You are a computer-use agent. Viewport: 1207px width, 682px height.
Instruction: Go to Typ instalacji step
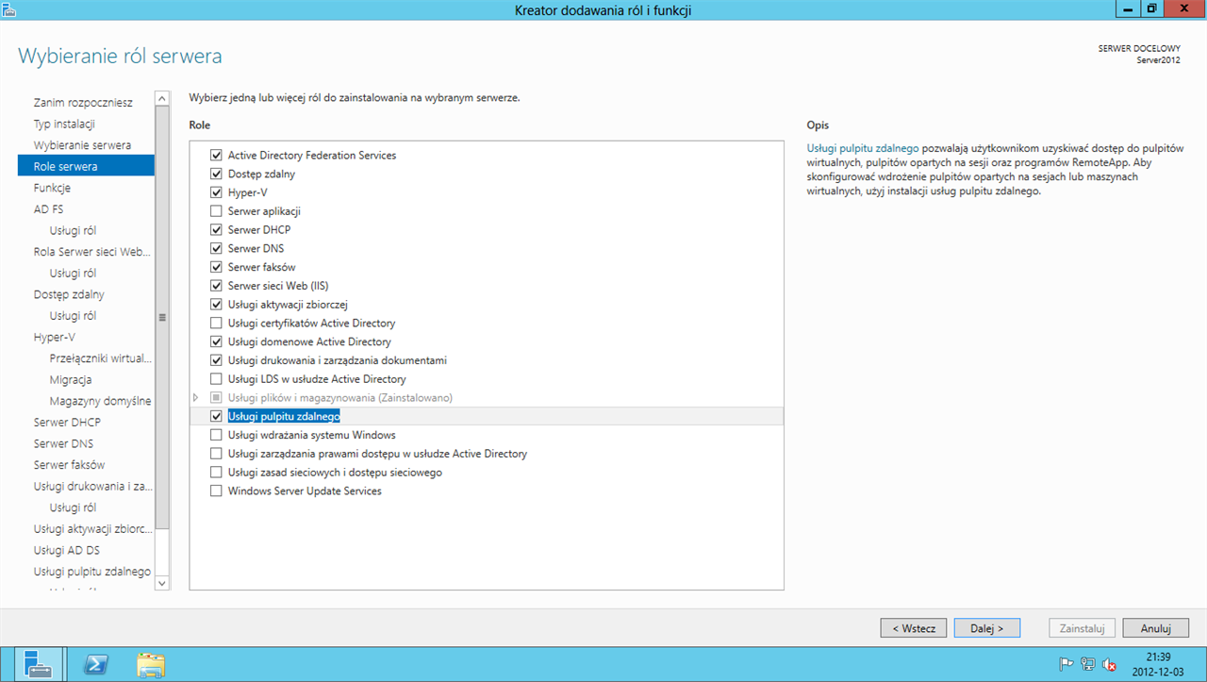pyautogui.click(x=64, y=124)
